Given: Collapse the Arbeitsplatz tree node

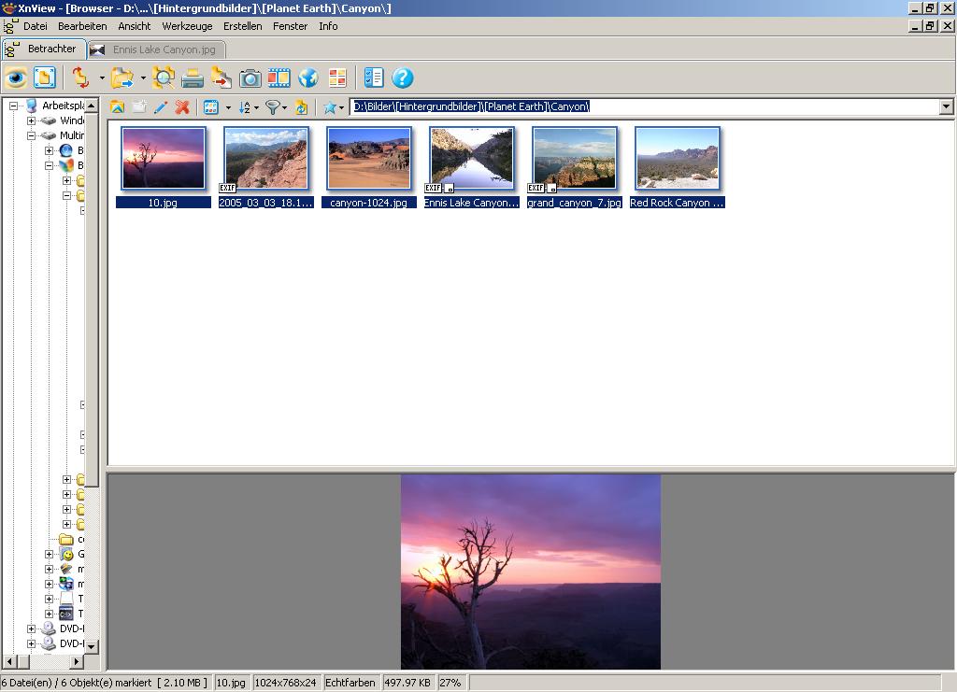Looking at the screenshot, I should [x=14, y=106].
